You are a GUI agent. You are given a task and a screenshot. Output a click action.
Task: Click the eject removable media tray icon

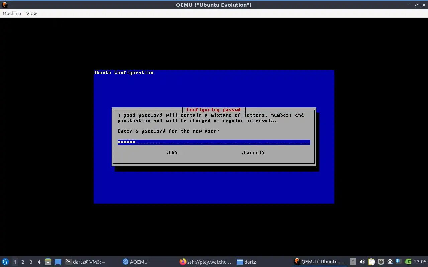(353, 262)
